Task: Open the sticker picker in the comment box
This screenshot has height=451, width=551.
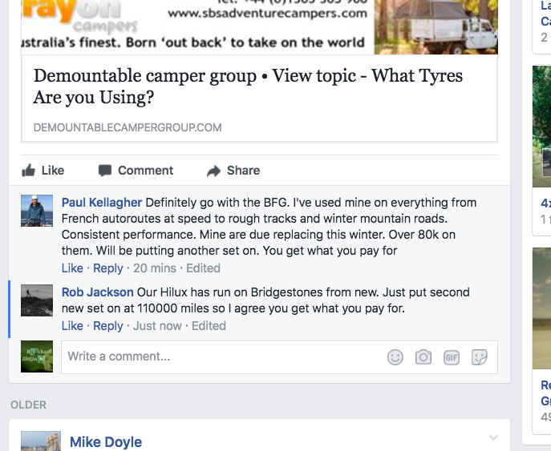Action: [480, 357]
